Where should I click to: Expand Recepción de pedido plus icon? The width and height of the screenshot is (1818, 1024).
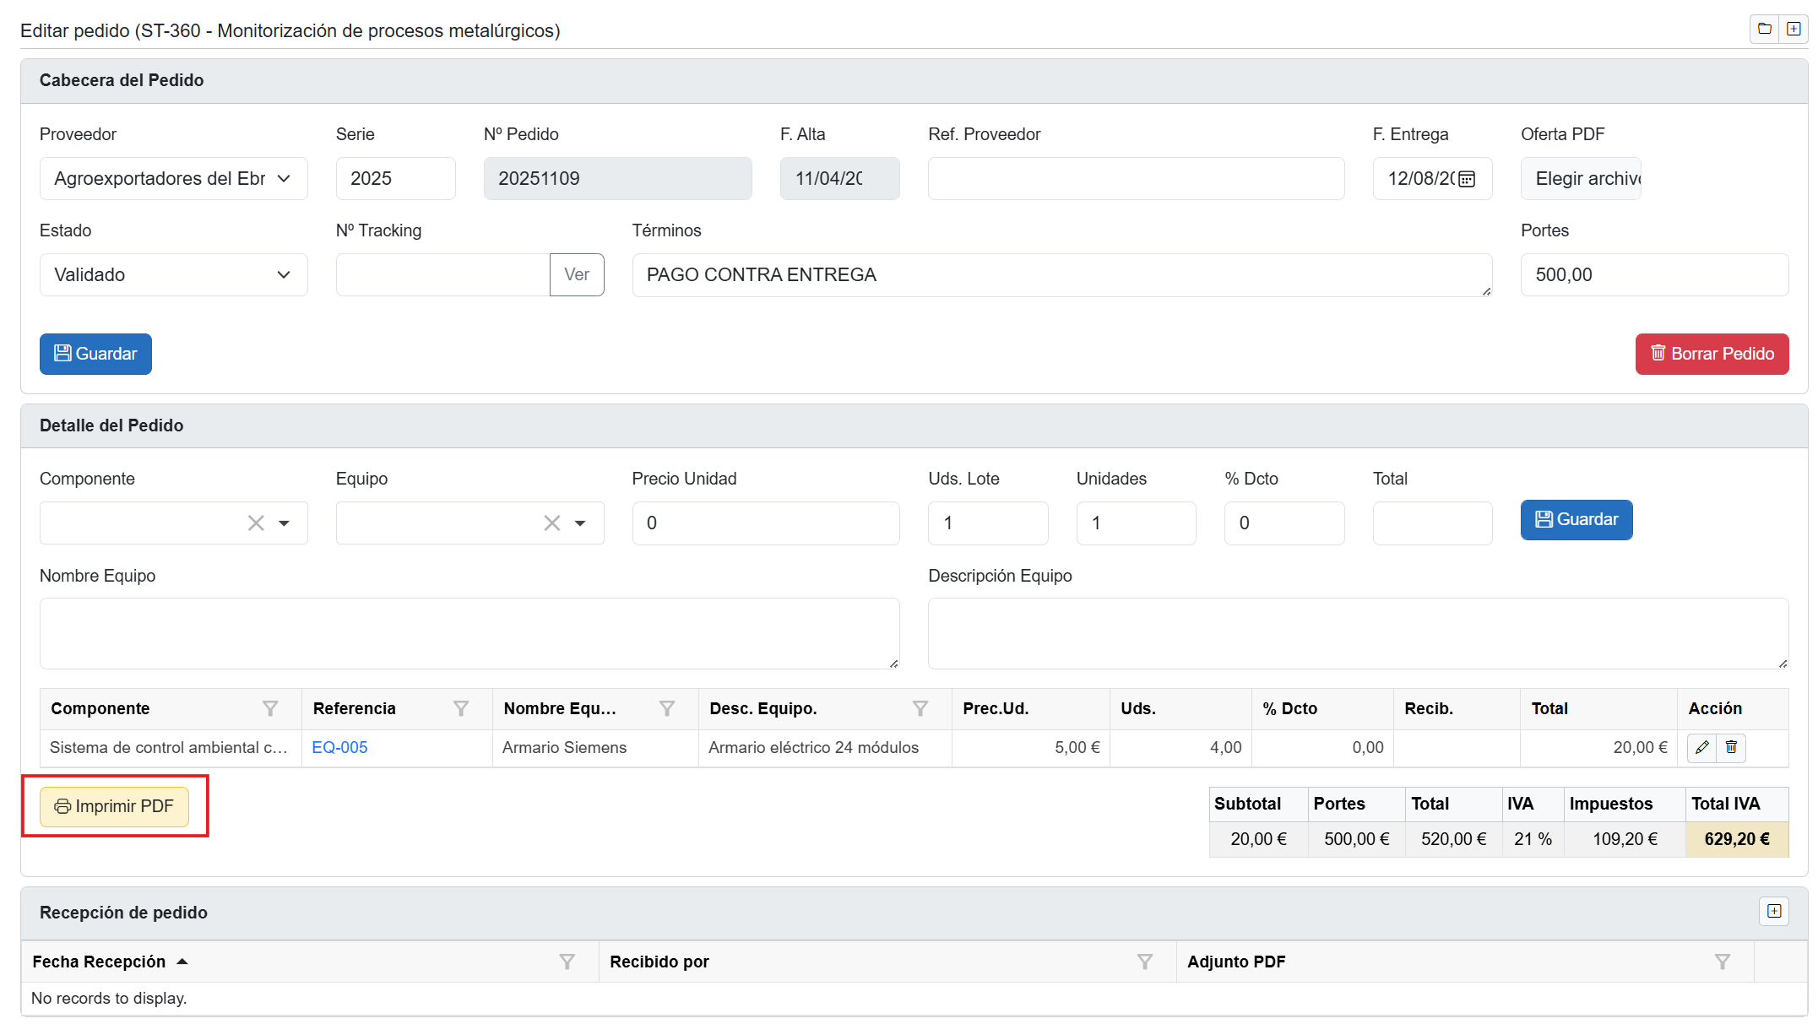(x=1774, y=912)
